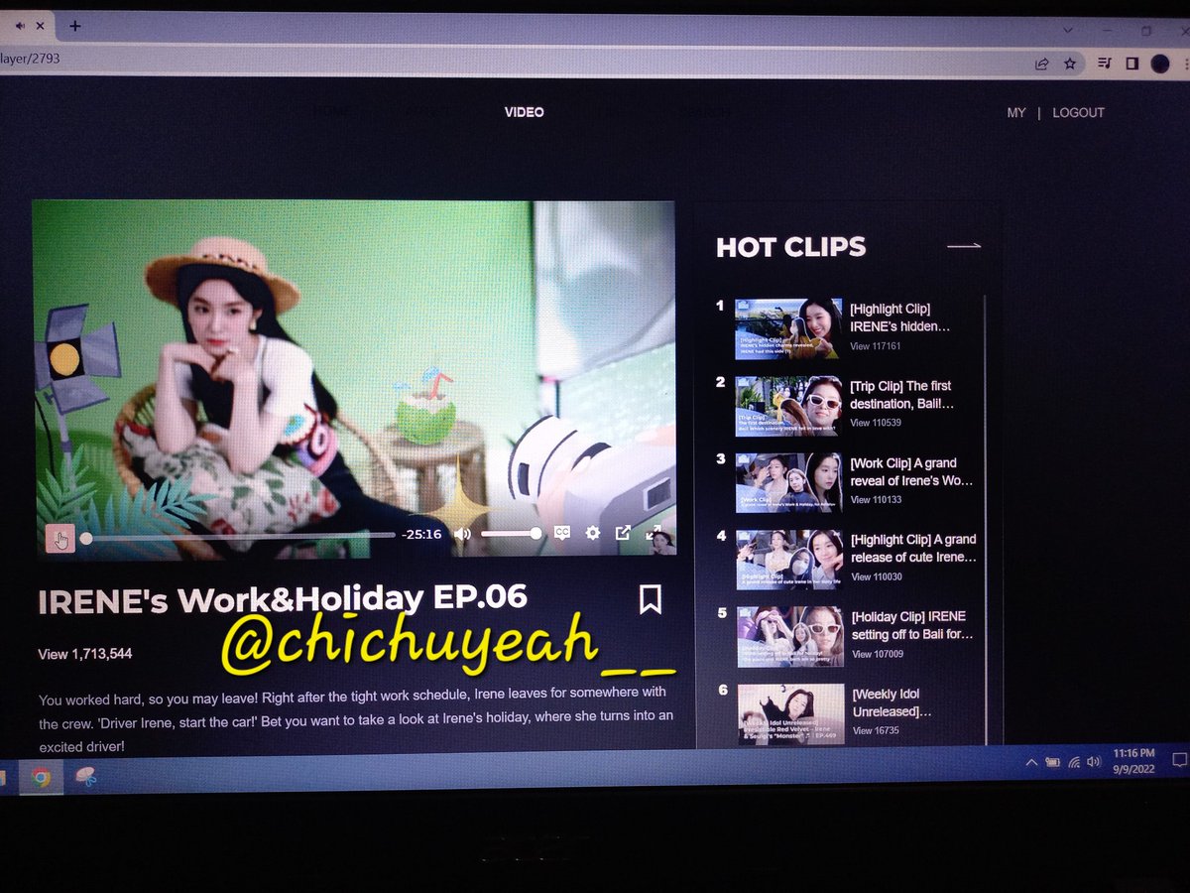
Task: Open '[Work Clip] A grand reveal of Irene's Wo...' title
Action: (x=911, y=471)
